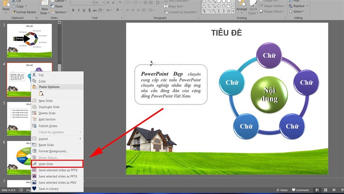
Task: Open Layout submenu in context menu
Action: [x=57, y=139]
